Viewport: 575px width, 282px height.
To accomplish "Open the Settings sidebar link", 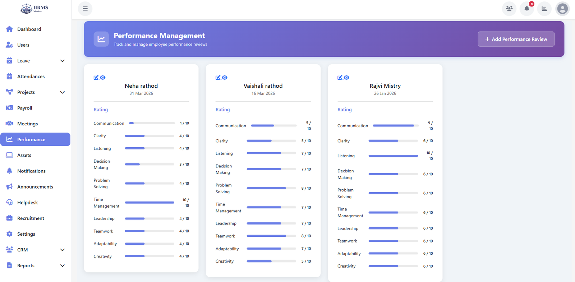I will (35, 234).
